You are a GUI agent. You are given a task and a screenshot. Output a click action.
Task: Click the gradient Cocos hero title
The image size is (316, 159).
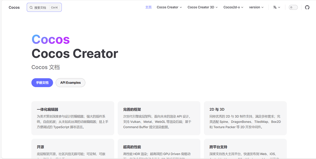(51, 39)
